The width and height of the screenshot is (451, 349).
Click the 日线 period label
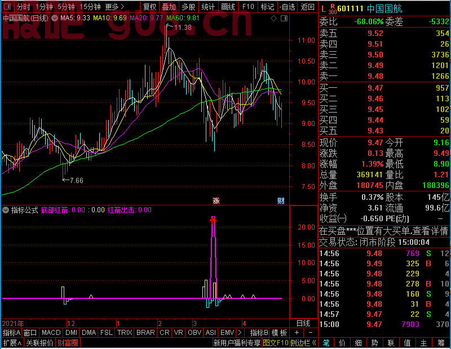coord(303,324)
